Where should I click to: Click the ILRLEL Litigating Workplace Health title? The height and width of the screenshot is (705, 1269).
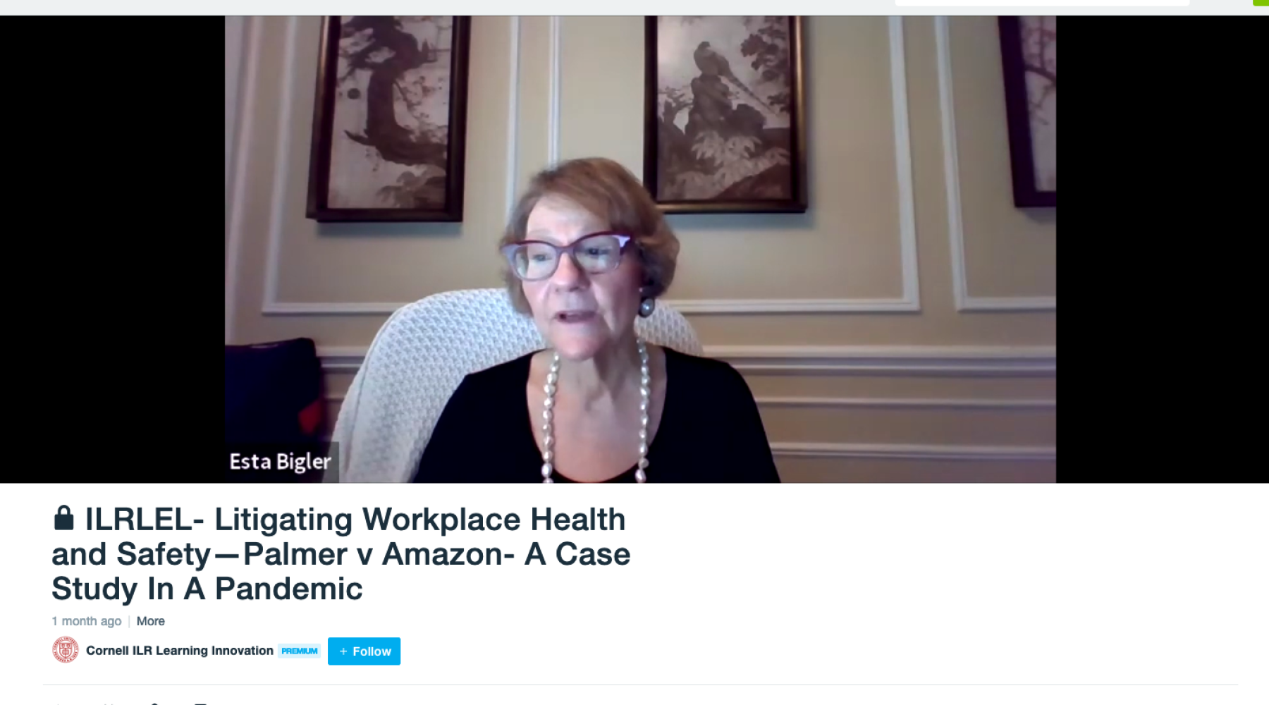(341, 554)
